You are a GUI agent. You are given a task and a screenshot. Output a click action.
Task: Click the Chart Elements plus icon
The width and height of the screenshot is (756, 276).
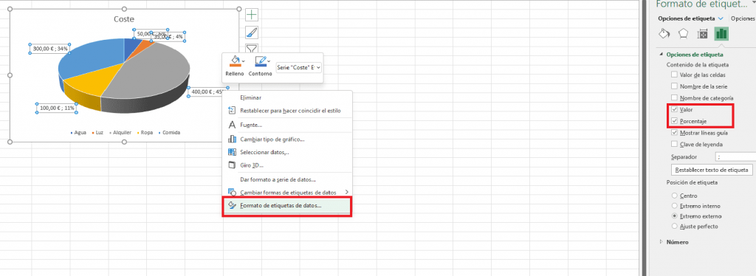click(252, 15)
